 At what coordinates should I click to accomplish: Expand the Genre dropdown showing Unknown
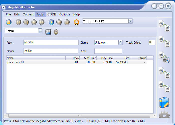pyautogui.click(x=120, y=42)
